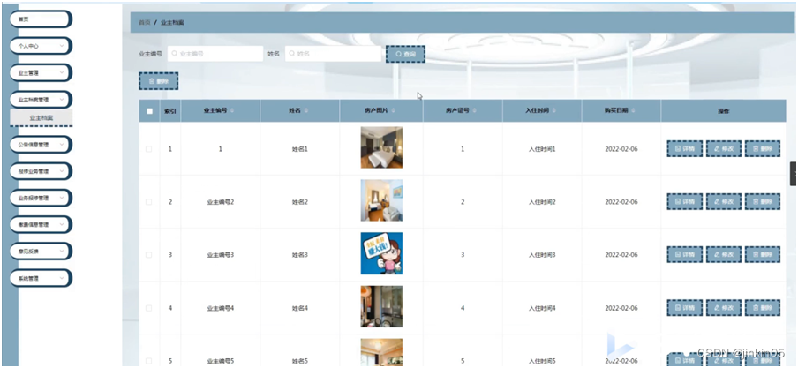
Task: Check the checkbox for row 3
Action: click(149, 255)
